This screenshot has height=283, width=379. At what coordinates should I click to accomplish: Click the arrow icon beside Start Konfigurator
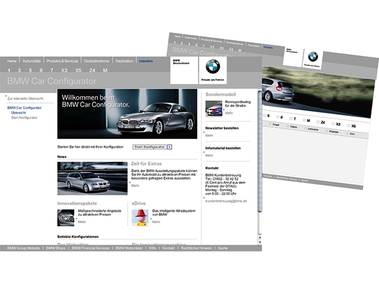tap(170, 147)
